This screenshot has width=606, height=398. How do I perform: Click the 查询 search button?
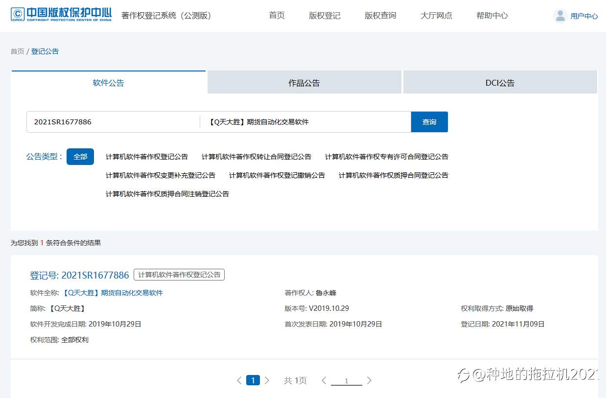point(429,122)
